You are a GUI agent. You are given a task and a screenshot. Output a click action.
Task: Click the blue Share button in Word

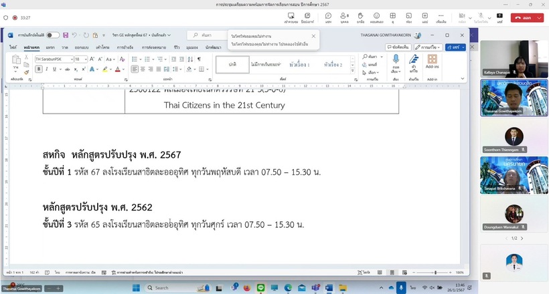point(455,47)
